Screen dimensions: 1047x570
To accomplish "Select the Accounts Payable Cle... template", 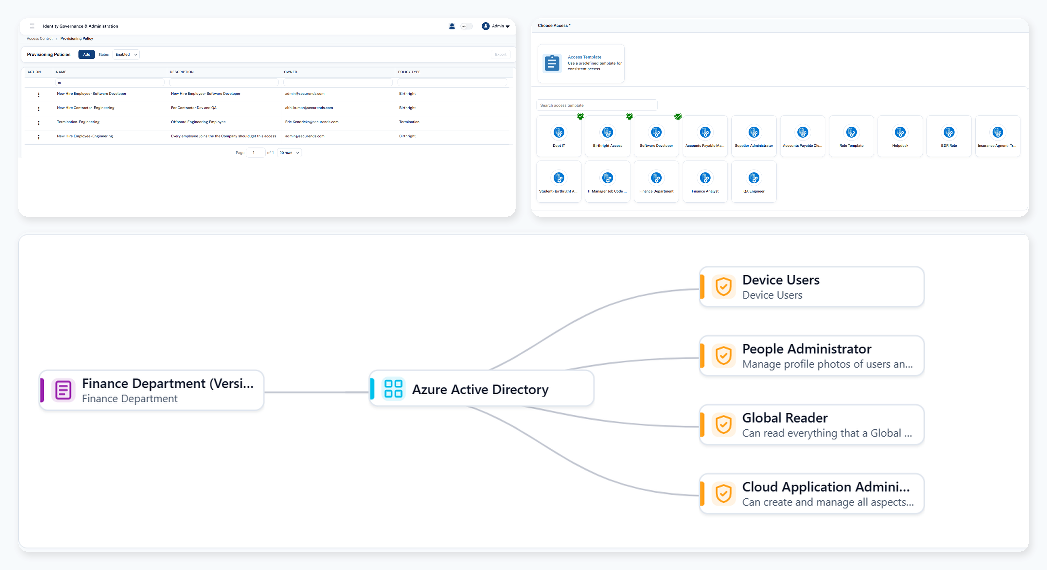I will click(x=803, y=136).
